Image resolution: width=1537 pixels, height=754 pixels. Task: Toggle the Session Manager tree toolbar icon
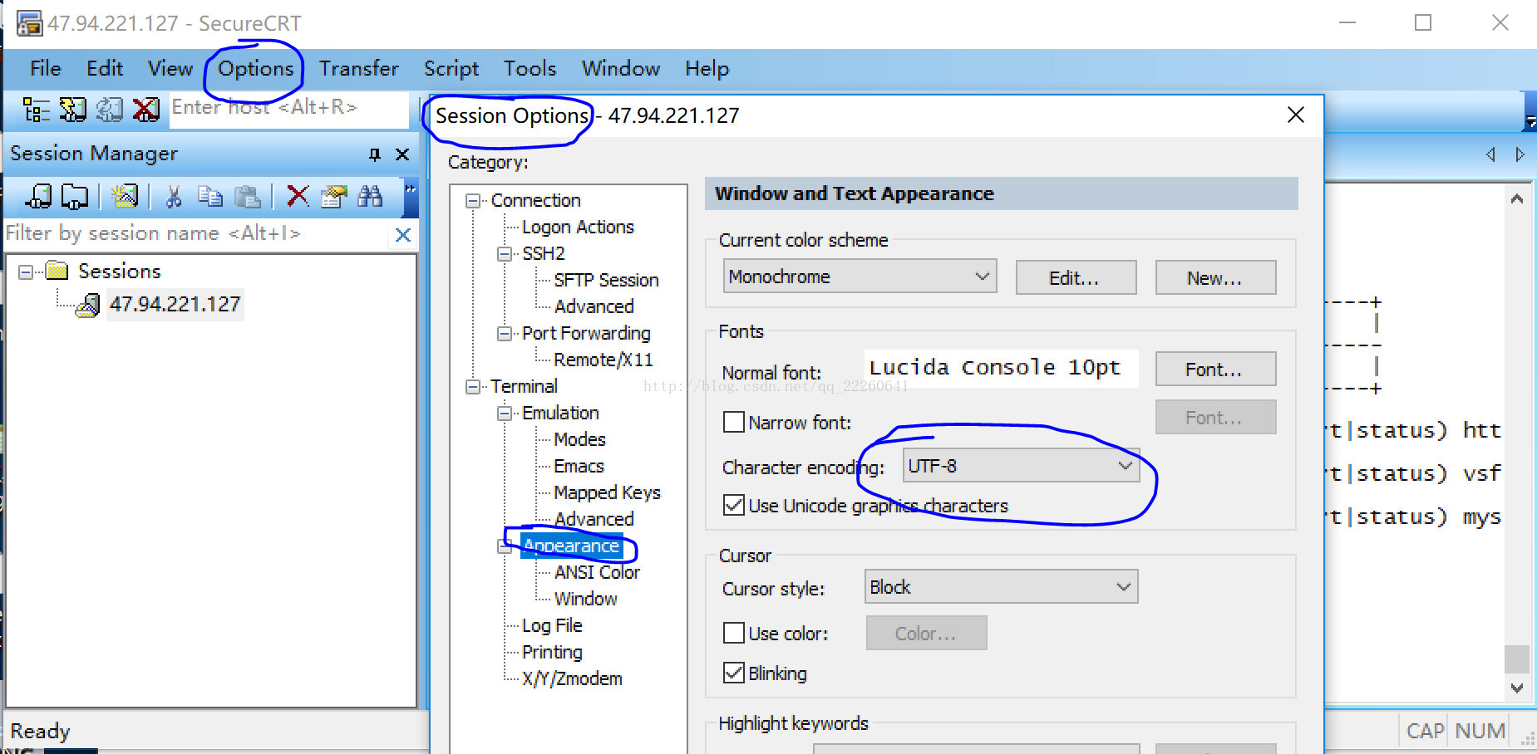point(37,110)
